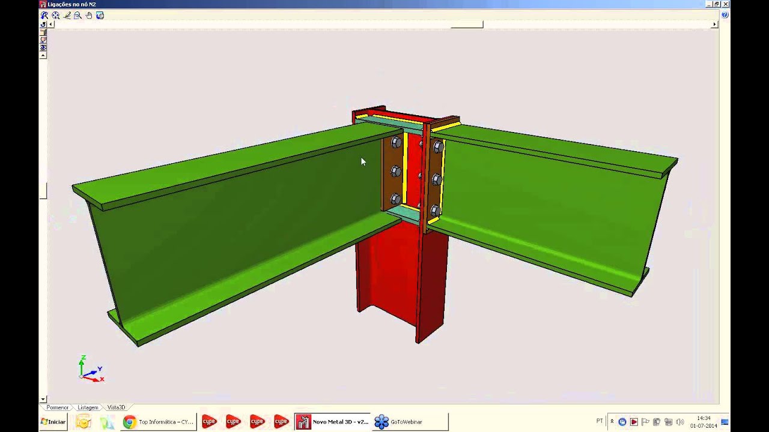Switch to the Pormenor tab
The width and height of the screenshot is (769, 432).
point(58,407)
